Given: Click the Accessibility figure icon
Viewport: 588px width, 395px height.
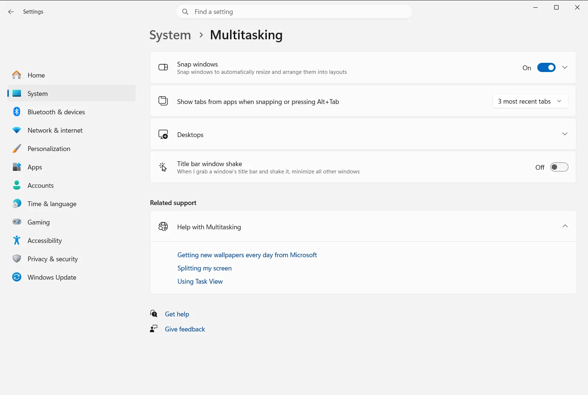Looking at the screenshot, I should coord(17,240).
